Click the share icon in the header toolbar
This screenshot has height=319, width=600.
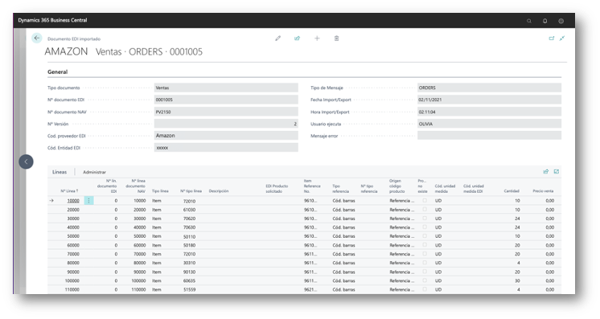click(297, 39)
